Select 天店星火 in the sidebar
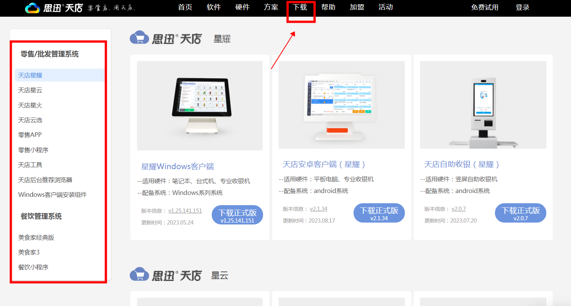This screenshot has width=571, height=306. click(x=30, y=105)
